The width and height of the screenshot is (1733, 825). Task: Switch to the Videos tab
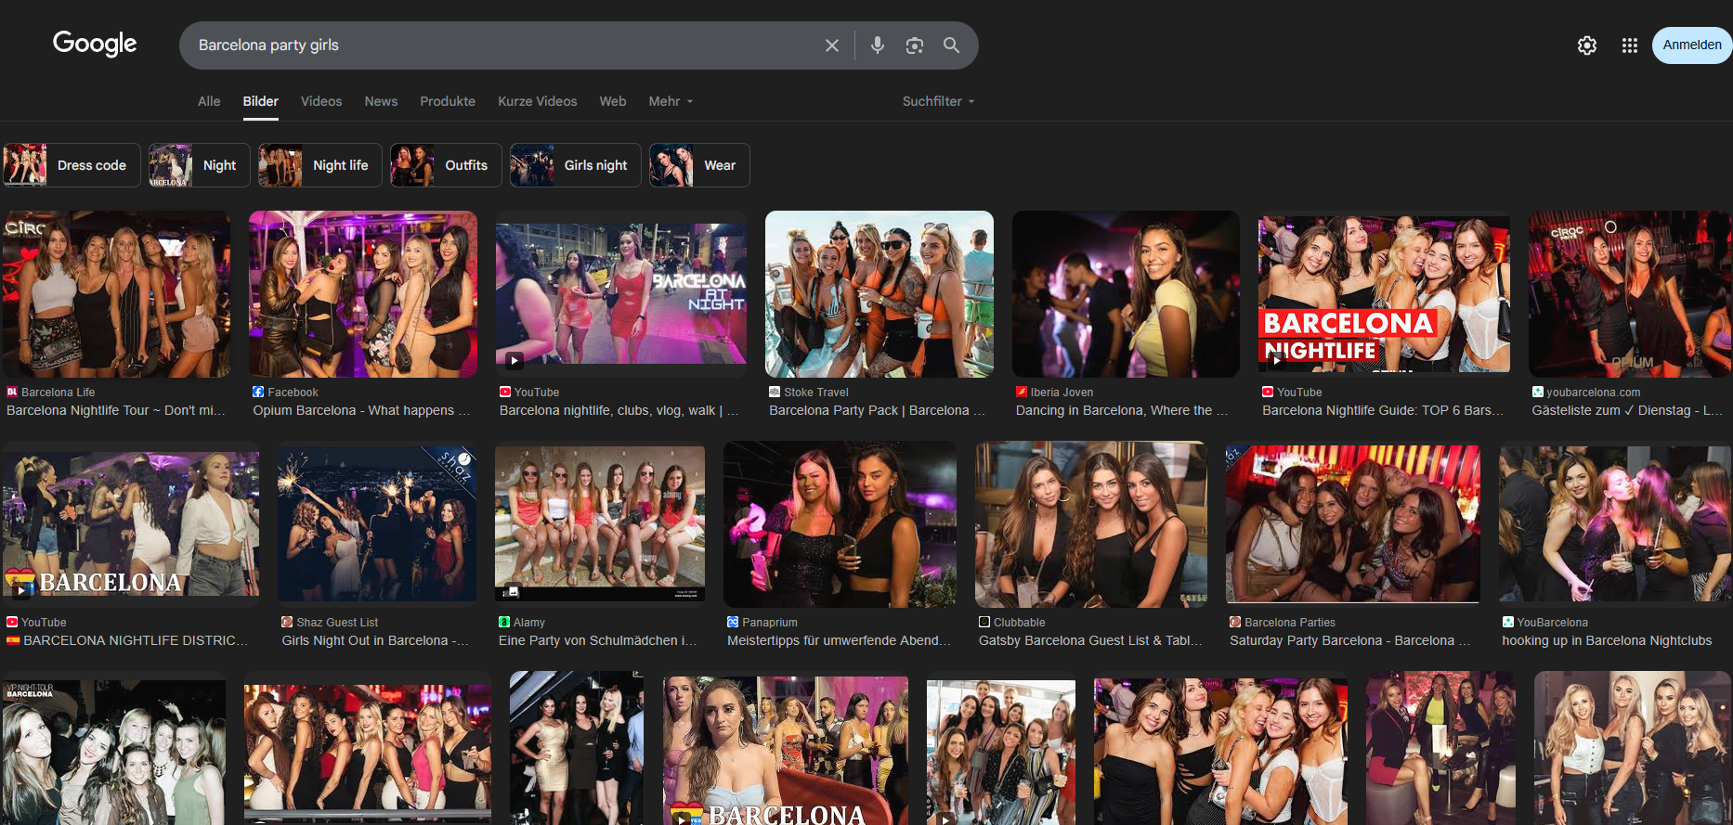[321, 101]
